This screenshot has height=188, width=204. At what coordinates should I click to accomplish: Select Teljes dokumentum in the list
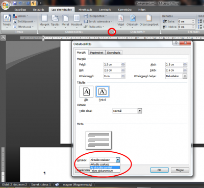(x=105, y=171)
